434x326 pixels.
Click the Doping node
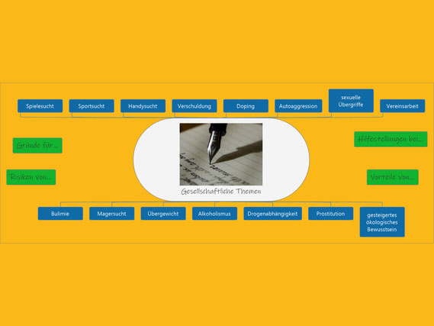(246, 106)
